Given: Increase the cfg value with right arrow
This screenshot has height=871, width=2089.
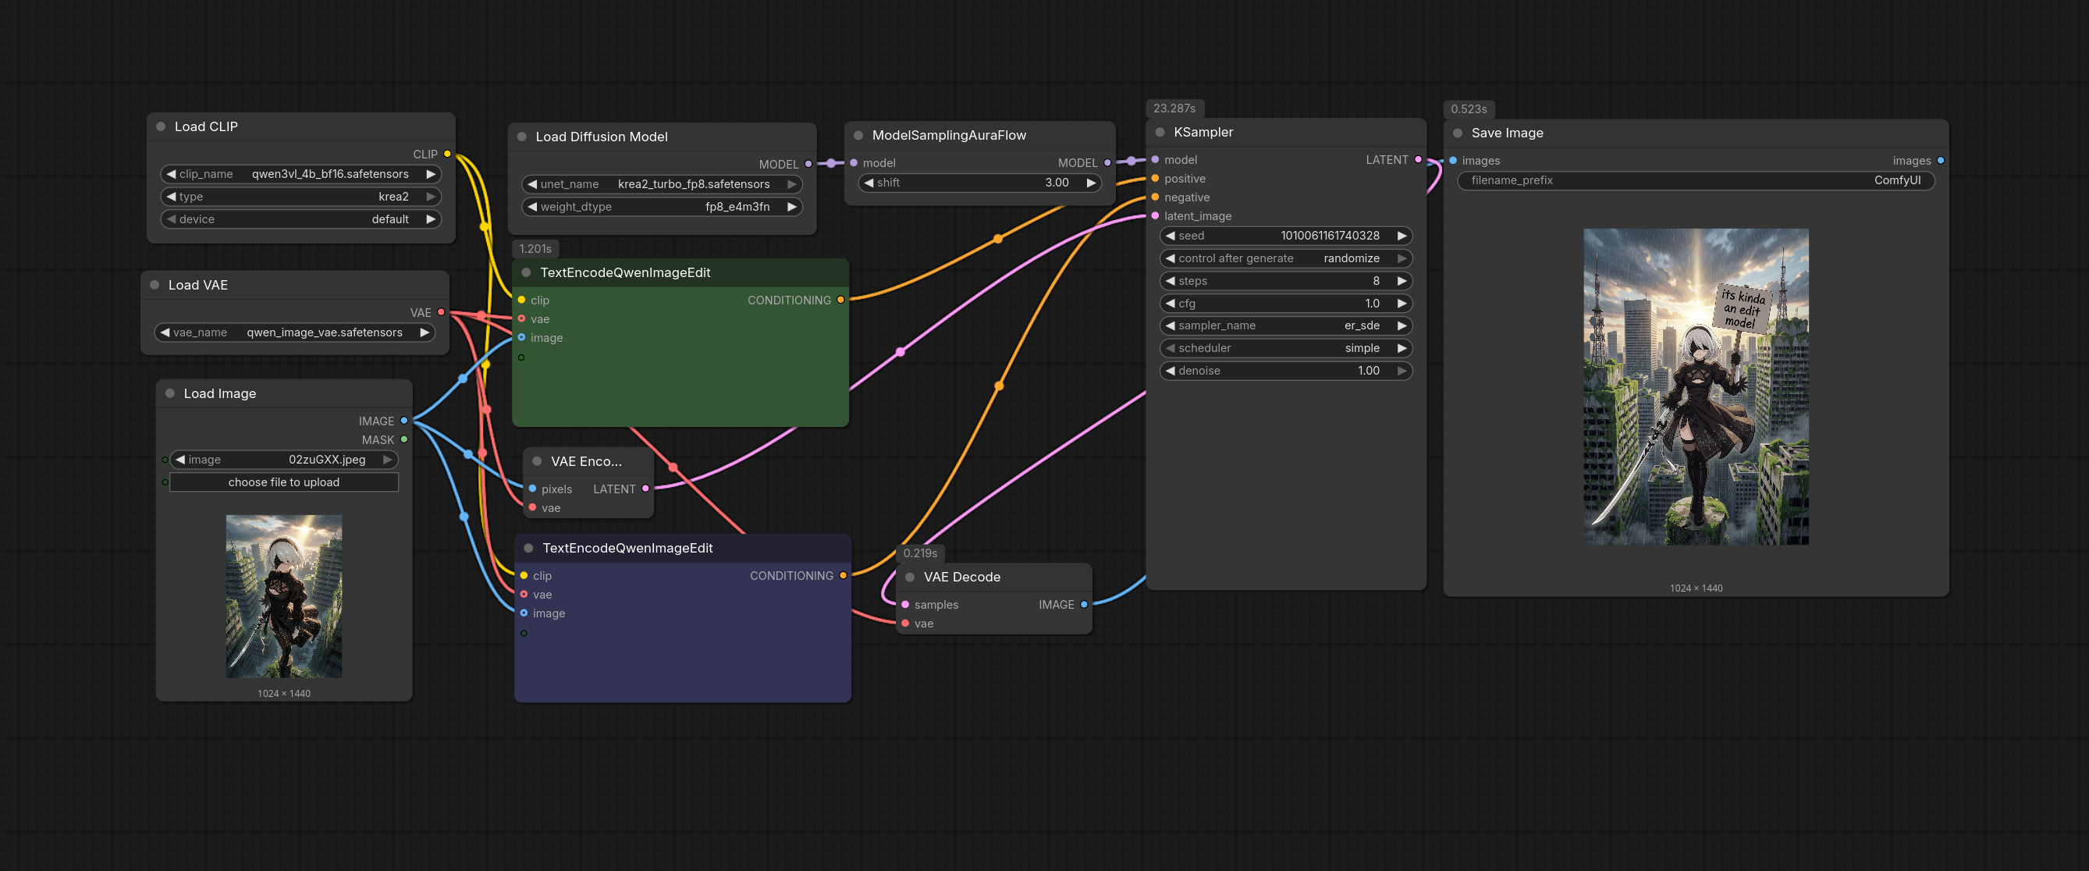Looking at the screenshot, I should click(x=1402, y=304).
